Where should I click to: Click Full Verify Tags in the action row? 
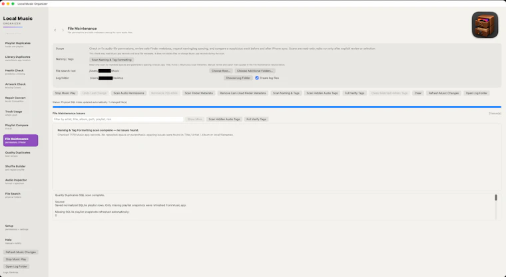coord(354,93)
